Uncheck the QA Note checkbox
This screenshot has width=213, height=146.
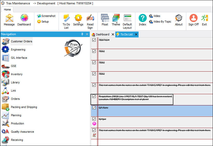[x=94, y=108]
